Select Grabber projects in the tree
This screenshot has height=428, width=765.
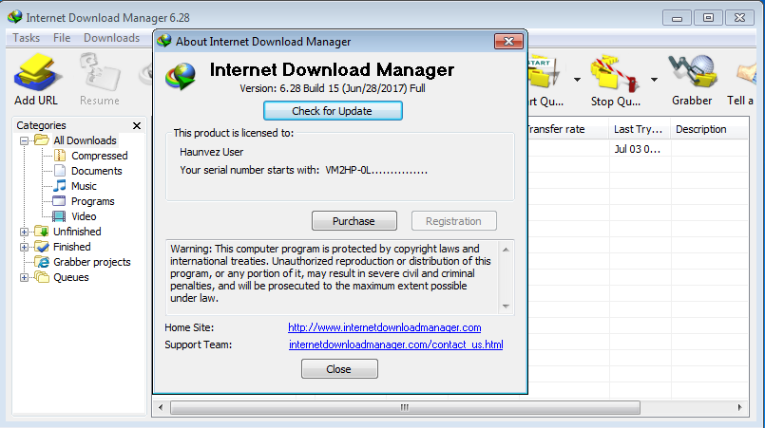click(x=92, y=262)
